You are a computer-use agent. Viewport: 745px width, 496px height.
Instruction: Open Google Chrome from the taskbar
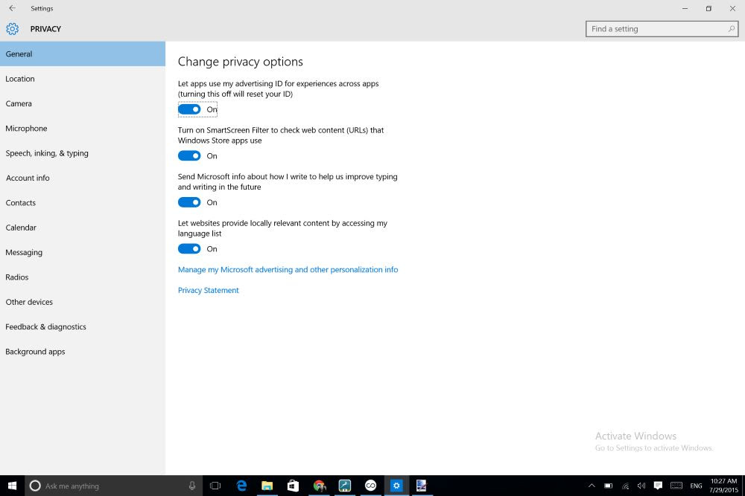tap(320, 486)
